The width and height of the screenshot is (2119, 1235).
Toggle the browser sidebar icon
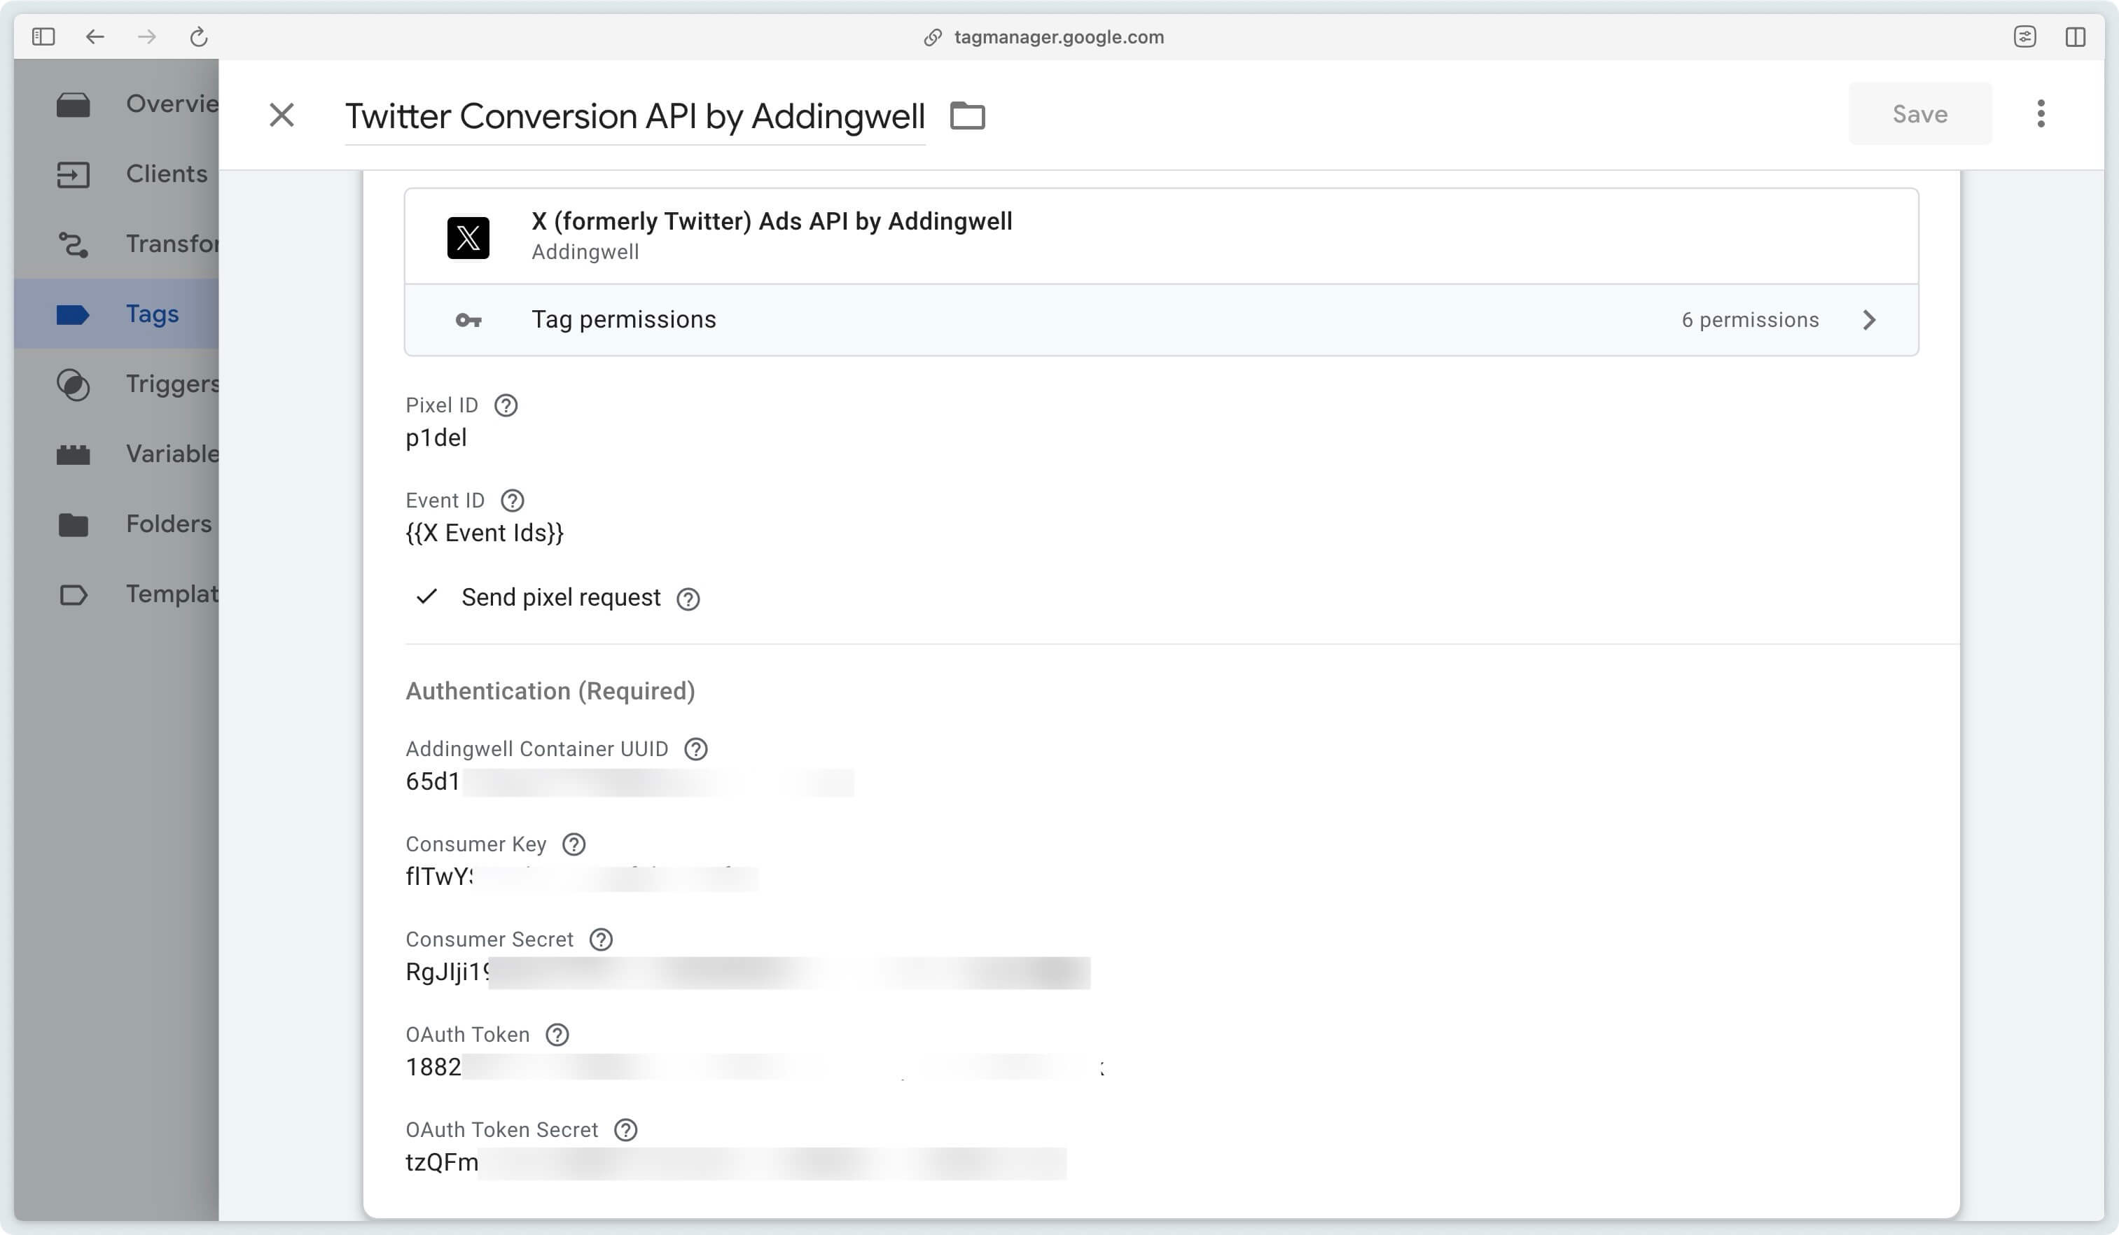pos(43,37)
